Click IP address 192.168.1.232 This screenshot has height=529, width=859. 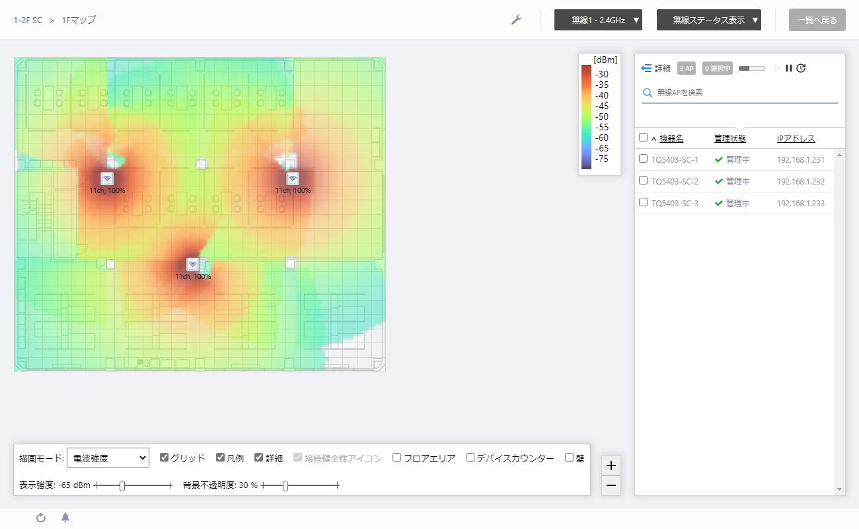801,182
